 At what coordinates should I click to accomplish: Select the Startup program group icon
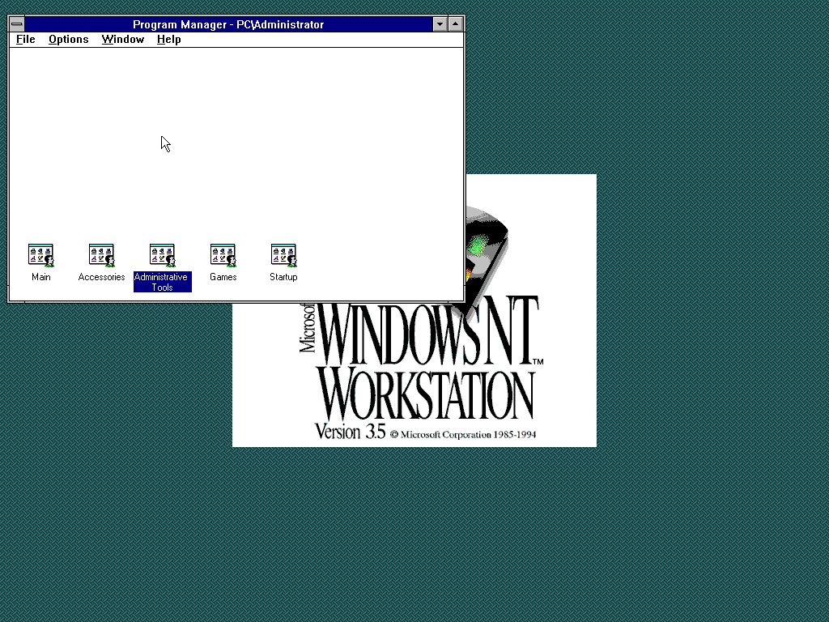point(283,255)
